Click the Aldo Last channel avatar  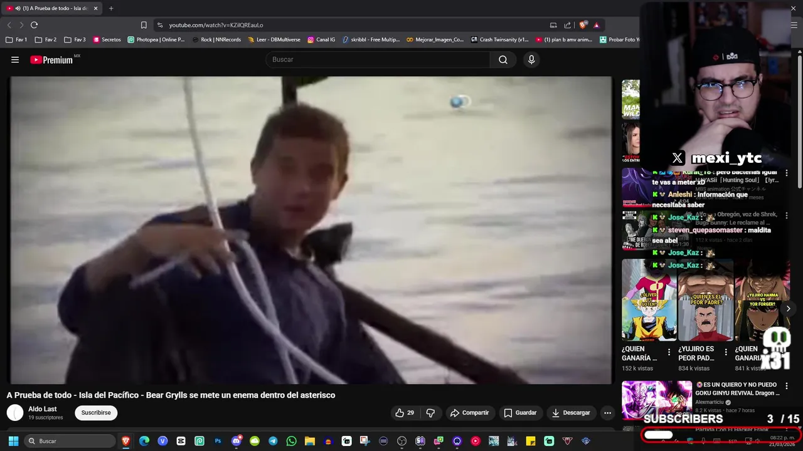coord(15,413)
